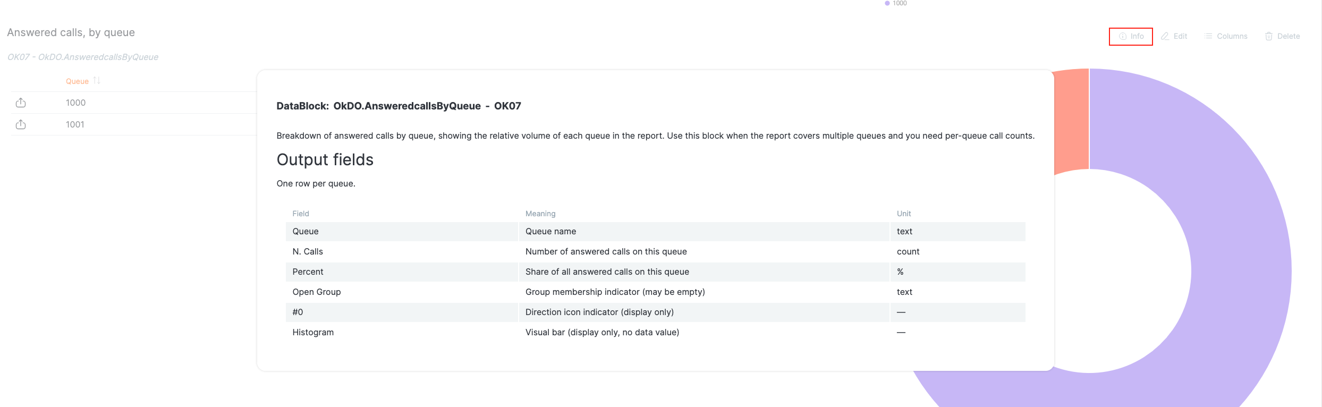This screenshot has width=1322, height=407.
Task: Click the '#0' field cell
Action: point(402,312)
